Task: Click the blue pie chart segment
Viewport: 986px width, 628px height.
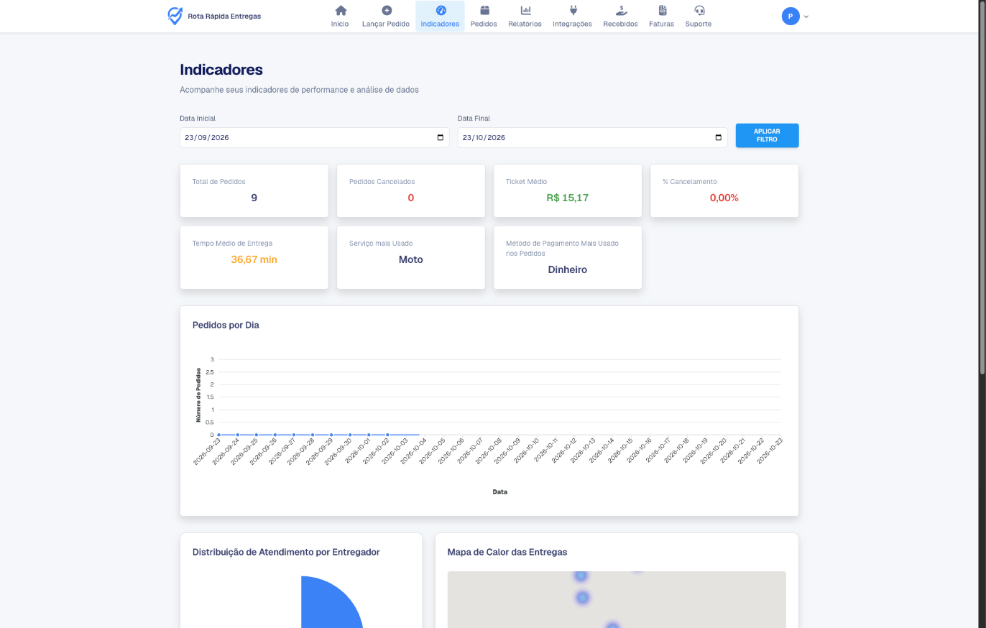Action: 331,602
